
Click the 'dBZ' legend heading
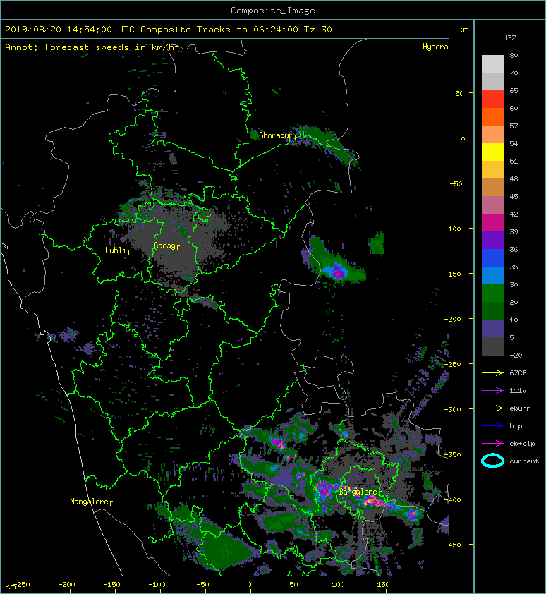click(x=509, y=38)
